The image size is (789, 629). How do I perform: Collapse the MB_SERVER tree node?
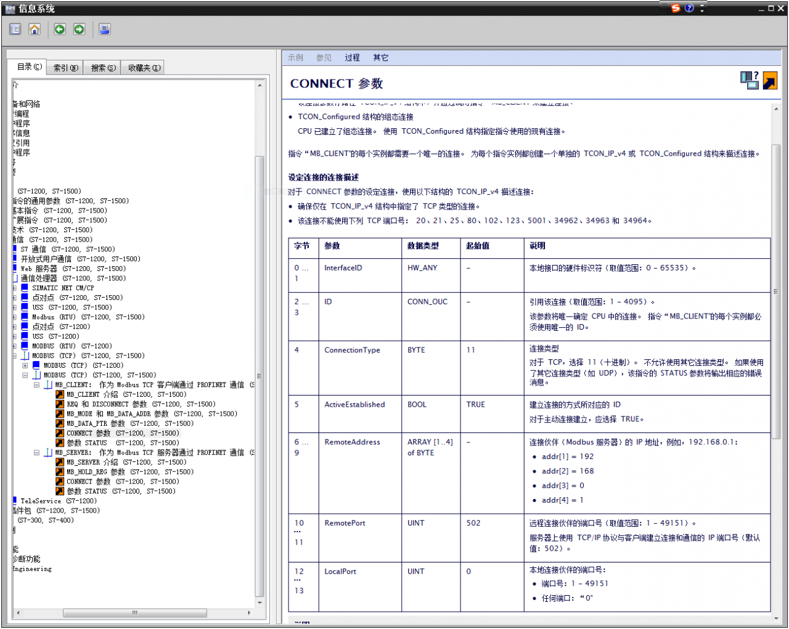click(36, 452)
